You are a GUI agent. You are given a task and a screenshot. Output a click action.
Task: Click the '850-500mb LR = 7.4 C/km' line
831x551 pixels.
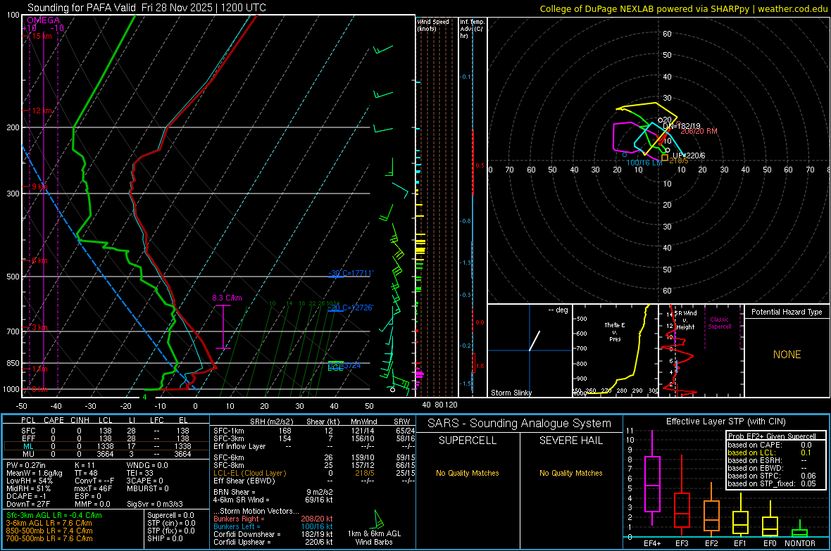[49, 531]
